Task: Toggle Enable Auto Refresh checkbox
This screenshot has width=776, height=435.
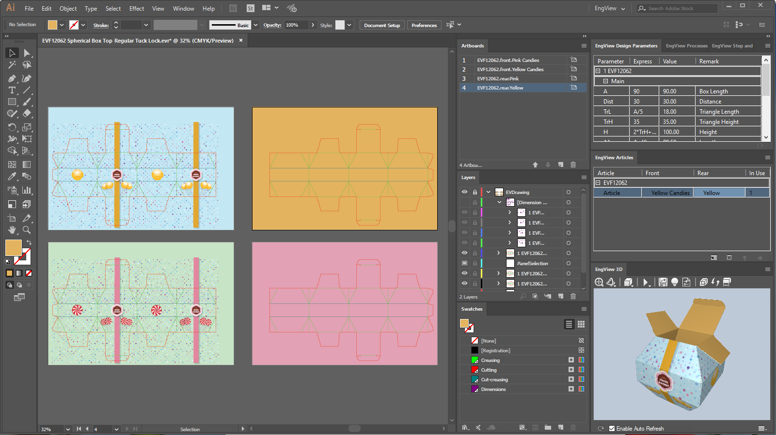Action: (612, 428)
